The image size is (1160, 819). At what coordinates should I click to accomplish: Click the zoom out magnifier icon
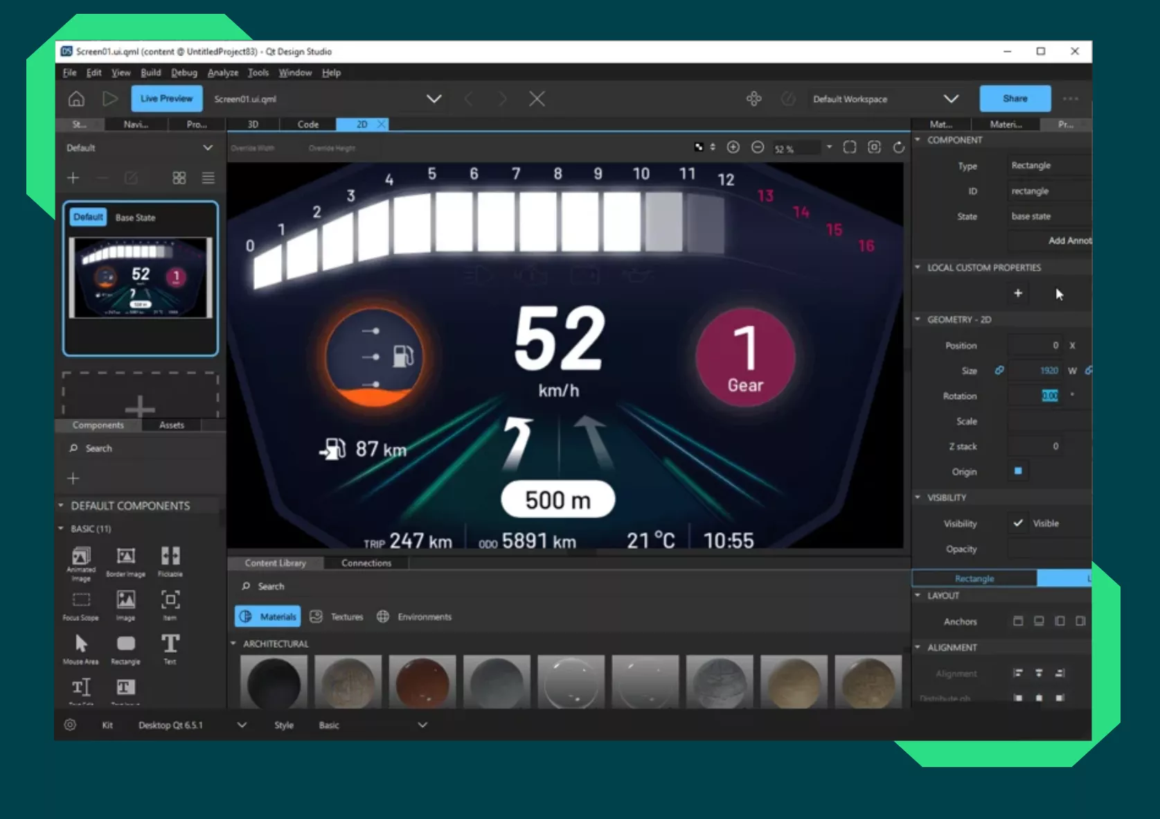(x=758, y=147)
